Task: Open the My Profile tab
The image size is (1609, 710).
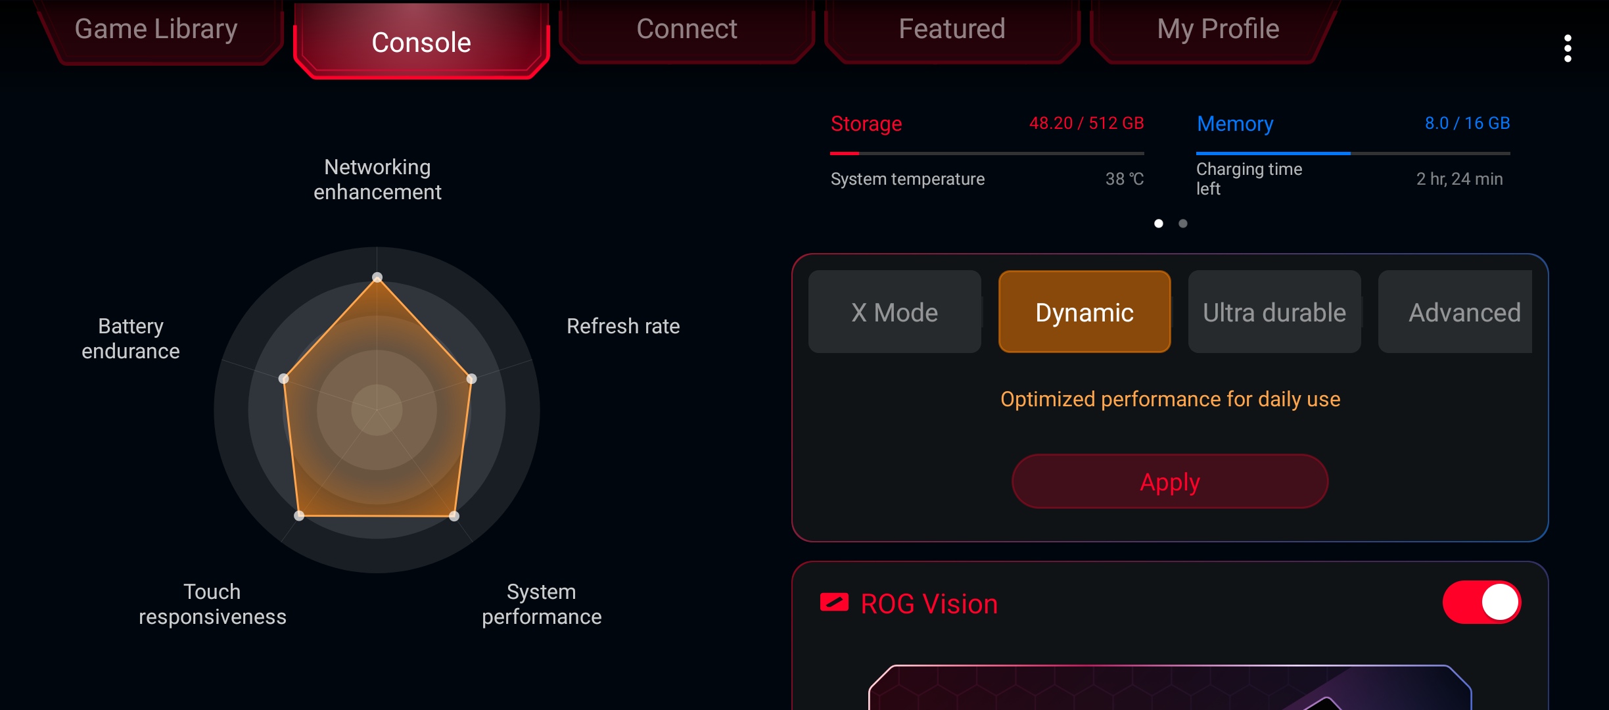Action: click(x=1218, y=30)
